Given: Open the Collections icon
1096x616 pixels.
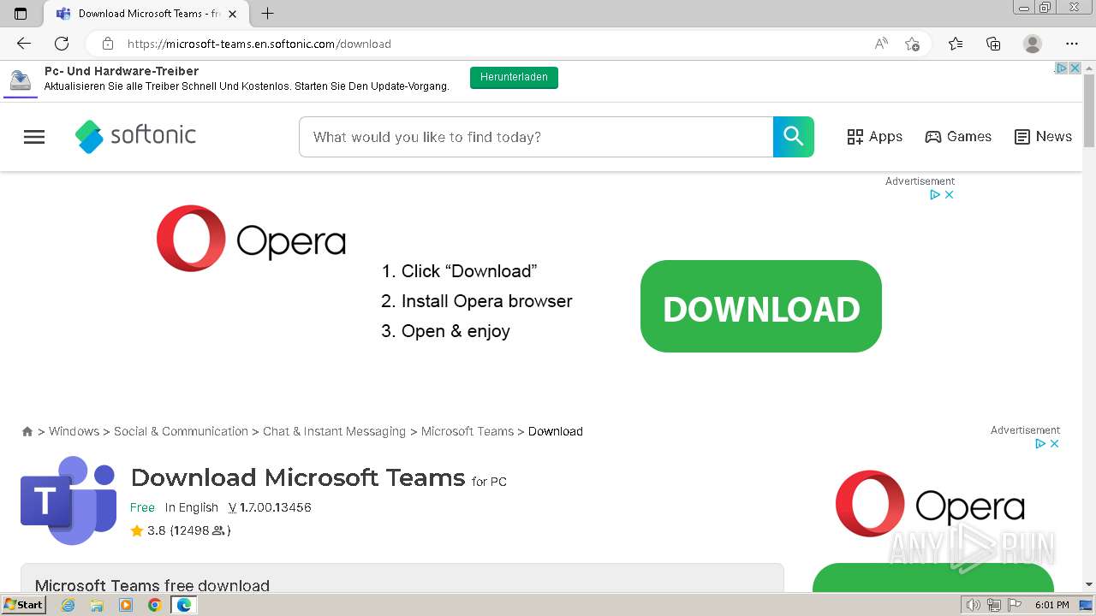Looking at the screenshot, I should [993, 44].
